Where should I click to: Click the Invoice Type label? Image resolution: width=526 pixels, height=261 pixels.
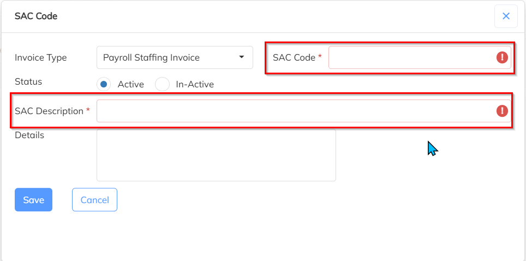pyautogui.click(x=40, y=57)
